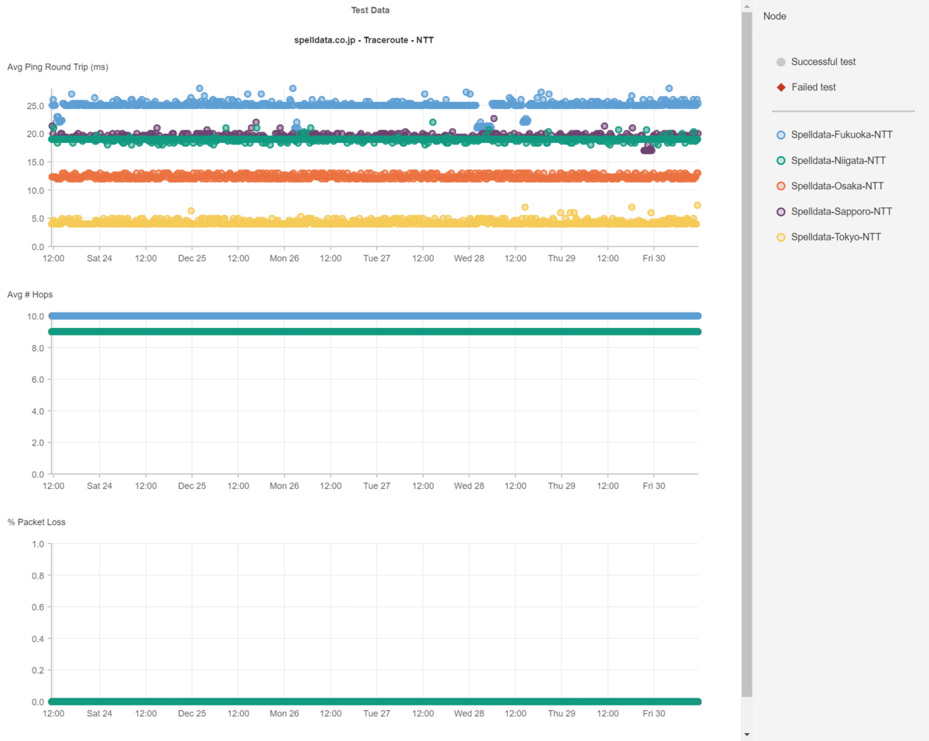The image size is (929, 741).
Task: Click the Failed test legend label
Action: click(814, 87)
